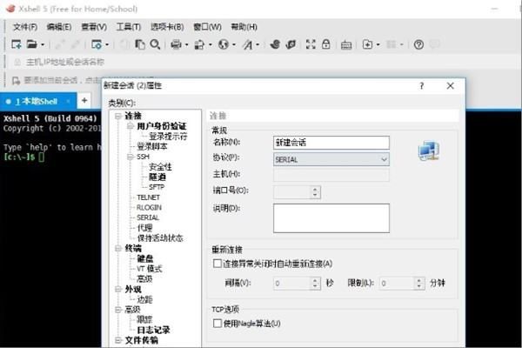Image resolution: width=522 pixels, height=348 pixels.
Task: Enable auto reconnect on abnormal close checkbox
Action: (x=217, y=264)
